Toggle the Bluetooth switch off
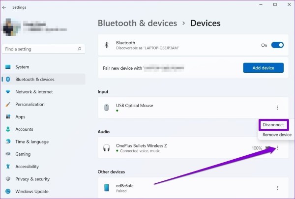295x199 pixels. (277, 45)
